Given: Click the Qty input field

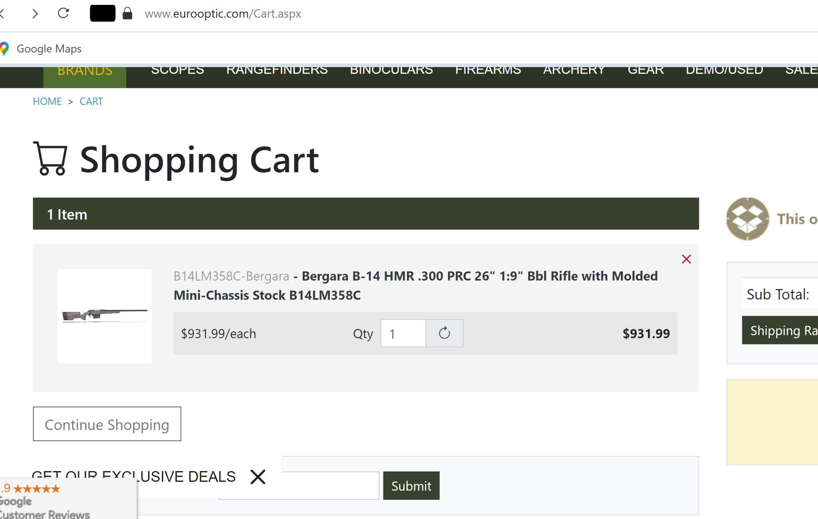Looking at the screenshot, I should tap(403, 333).
